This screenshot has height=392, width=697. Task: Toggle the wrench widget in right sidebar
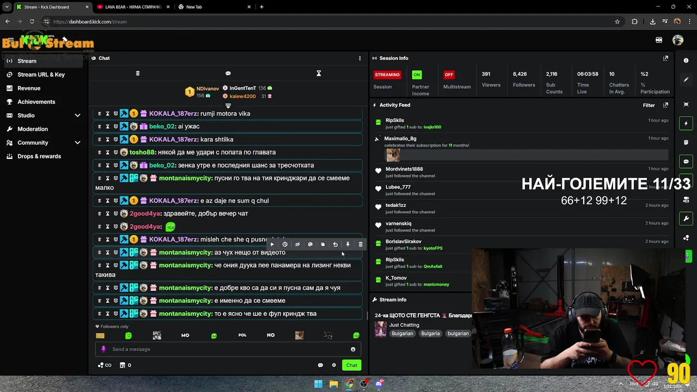686,219
